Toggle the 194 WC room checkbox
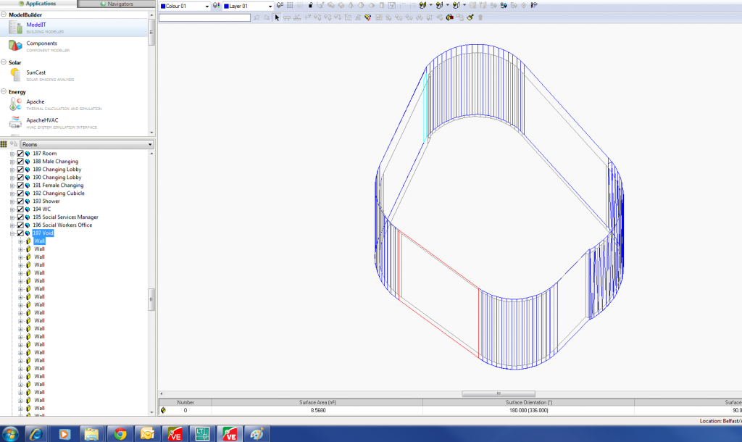This screenshot has width=742, height=442. 20,209
